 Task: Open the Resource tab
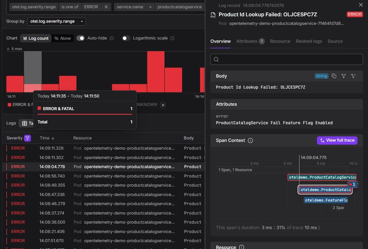click(x=280, y=41)
